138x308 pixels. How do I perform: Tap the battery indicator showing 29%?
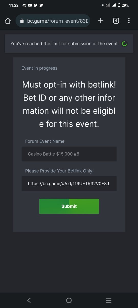123,5
